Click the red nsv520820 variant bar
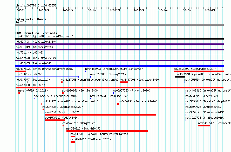 pos(107,131)
